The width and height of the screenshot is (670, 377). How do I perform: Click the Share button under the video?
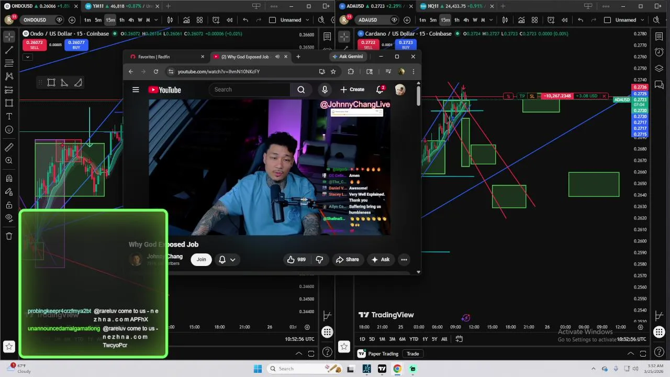tap(348, 259)
